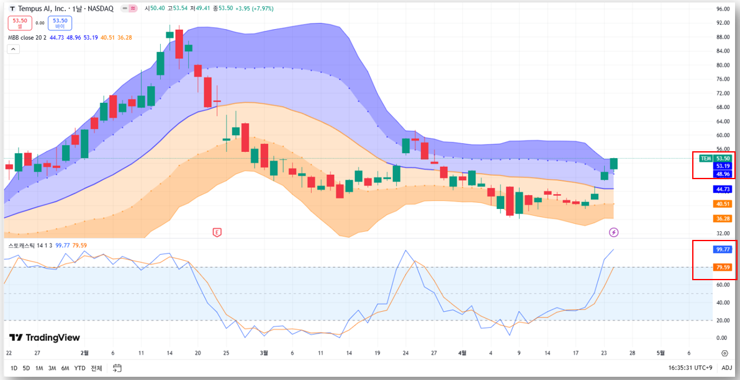Click the earnings E marker on the chart

pyautogui.click(x=217, y=232)
